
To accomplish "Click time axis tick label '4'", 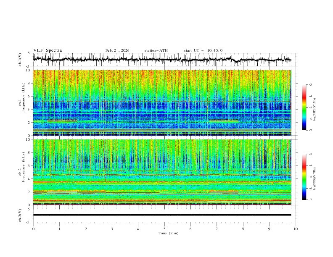I will pyautogui.click(x=138, y=229).
